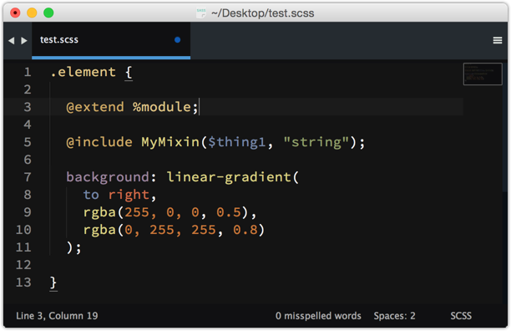Click the closing brace on line 13
This screenshot has height=331, width=511.
click(53, 283)
